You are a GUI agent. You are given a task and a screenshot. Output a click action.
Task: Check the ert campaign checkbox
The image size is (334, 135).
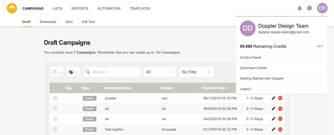pyautogui.click(x=55, y=109)
